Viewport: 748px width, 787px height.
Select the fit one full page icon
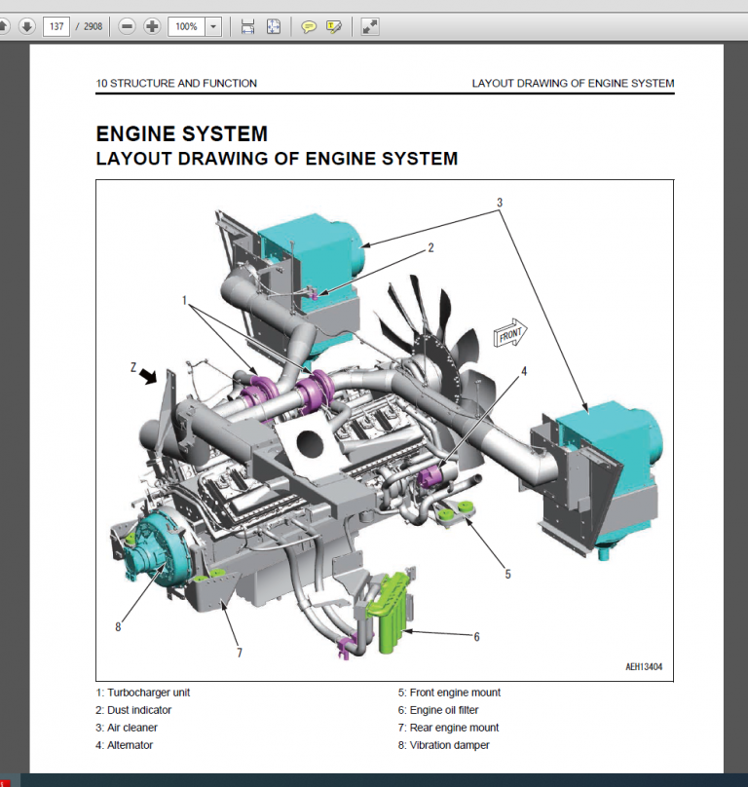coord(274,26)
